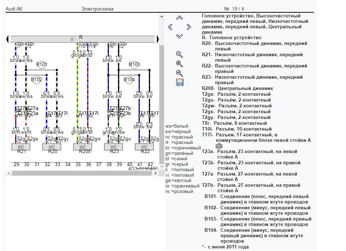The height and width of the screenshot is (251, 346).
Task: Open the camera photo icon under T17l
Action: pyautogui.click(x=219, y=145)
